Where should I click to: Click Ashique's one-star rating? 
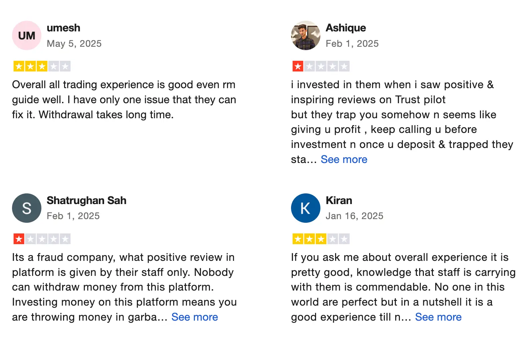(321, 66)
